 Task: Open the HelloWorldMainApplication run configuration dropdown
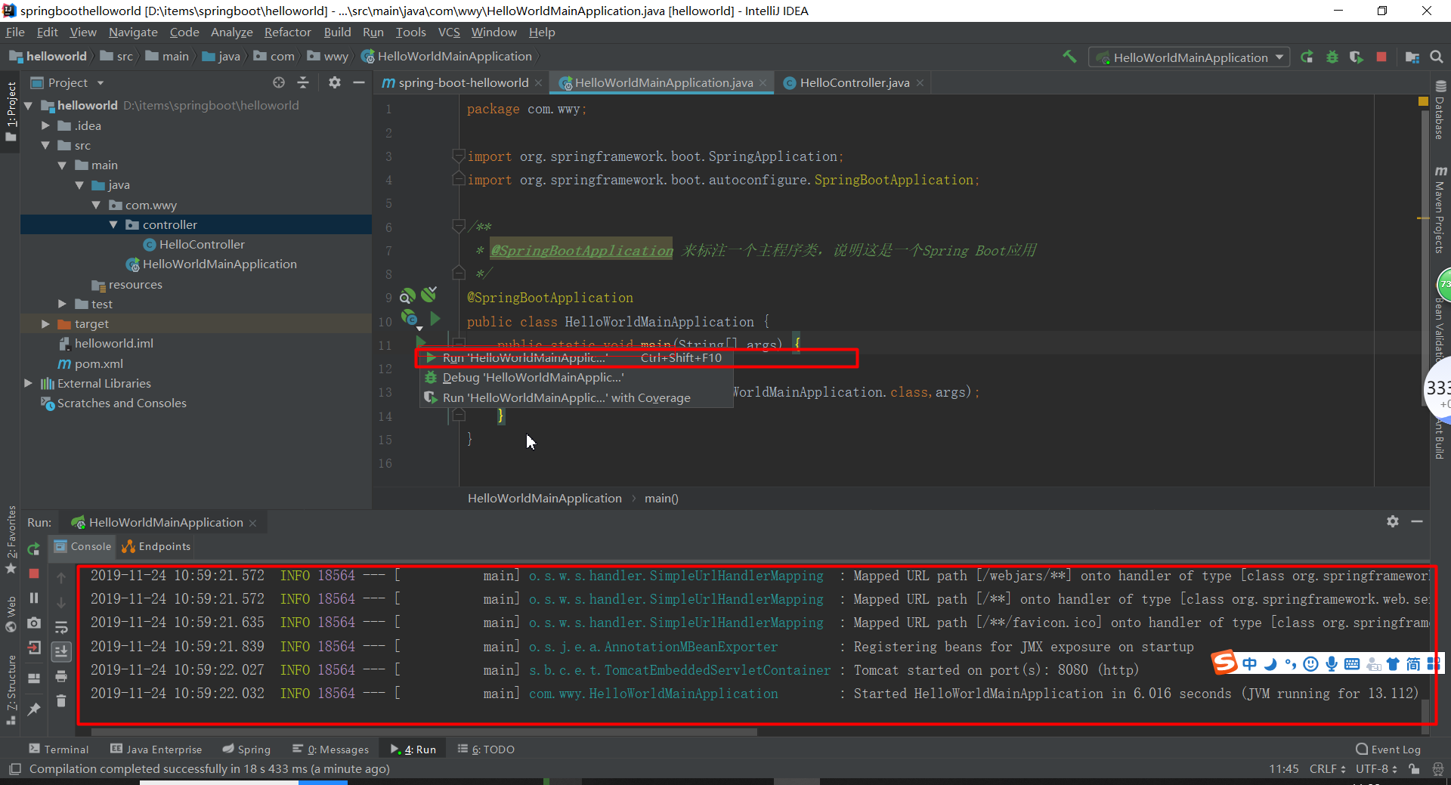point(1189,57)
